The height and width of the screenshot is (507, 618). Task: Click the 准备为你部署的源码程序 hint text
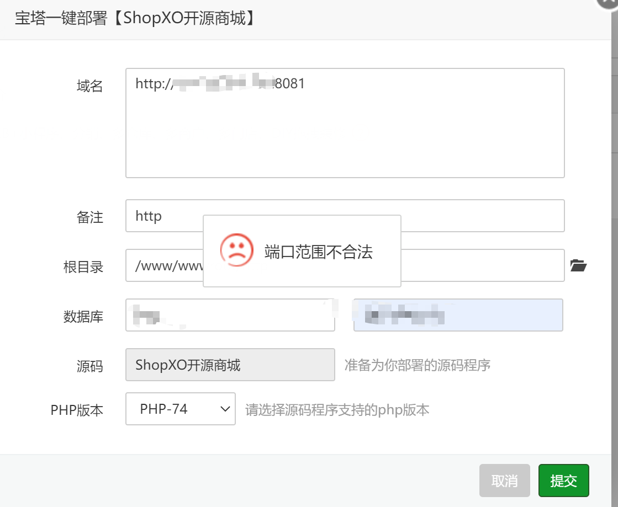click(x=418, y=365)
